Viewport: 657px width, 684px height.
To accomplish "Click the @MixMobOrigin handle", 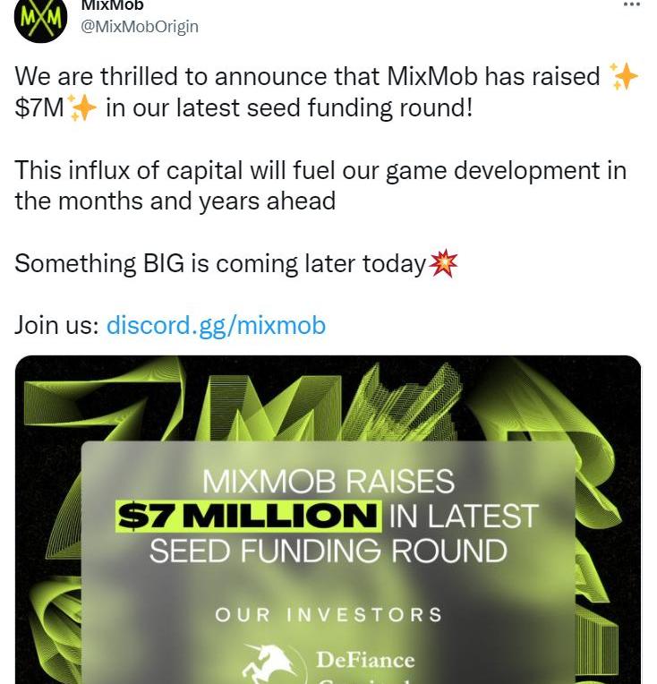I will click(141, 27).
